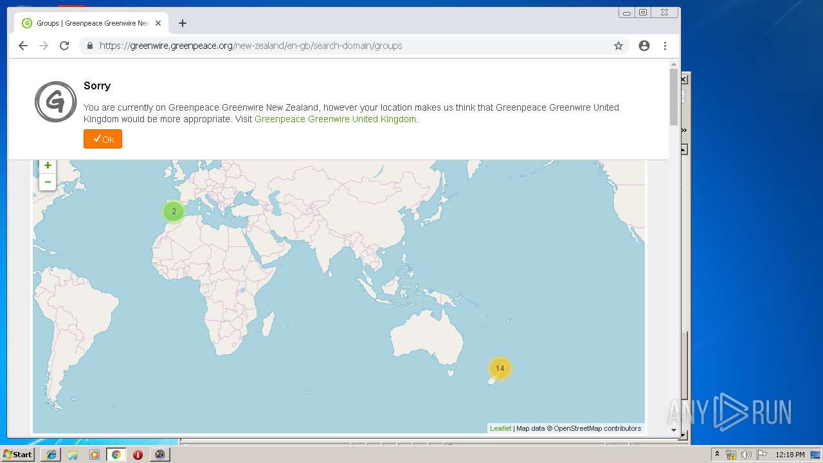Viewport: 823px width, 463px height.
Task: Go forward in browser history
Action: [x=44, y=46]
